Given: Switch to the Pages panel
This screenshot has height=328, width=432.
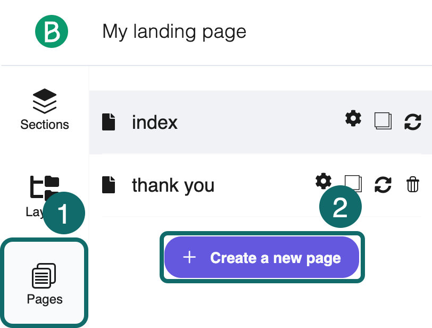Looking at the screenshot, I should tap(45, 282).
